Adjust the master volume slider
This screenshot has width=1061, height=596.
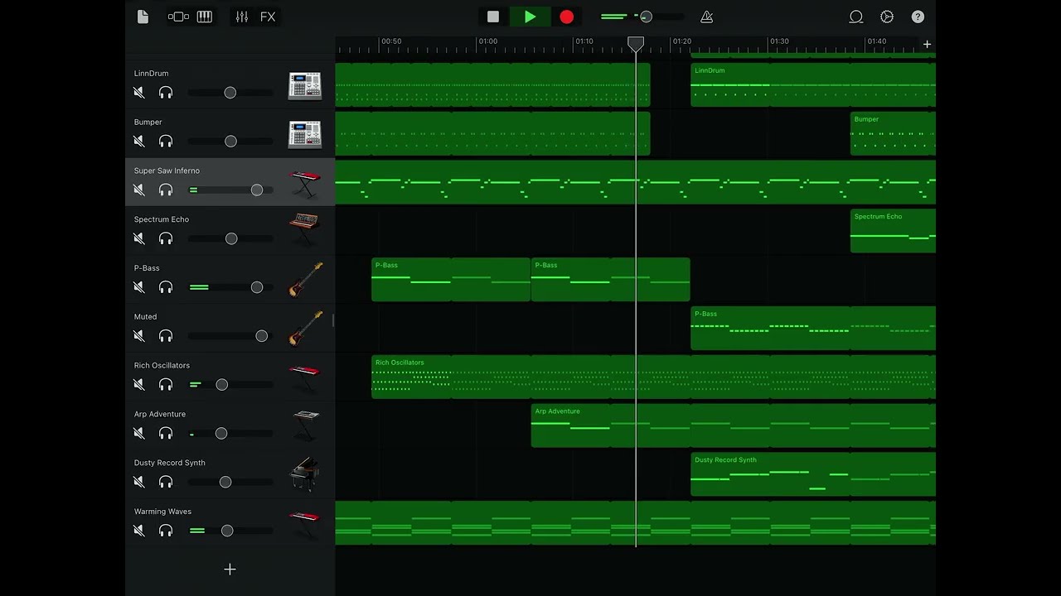pos(643,17)
